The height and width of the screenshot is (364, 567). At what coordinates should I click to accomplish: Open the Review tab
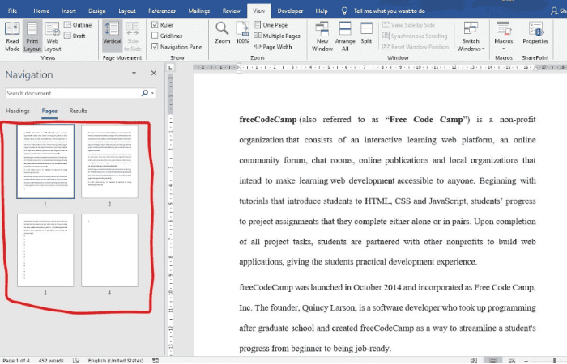click(x=231, y=11)
